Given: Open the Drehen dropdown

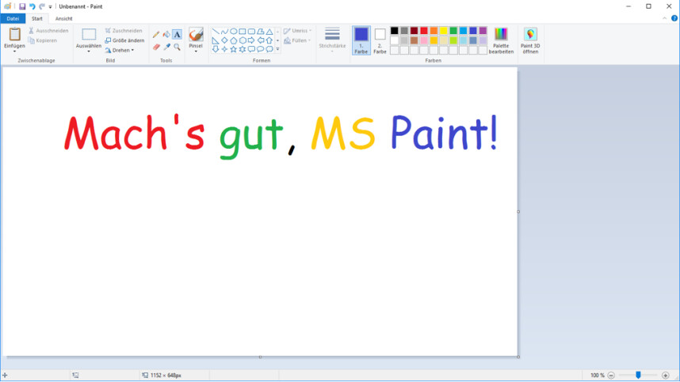Looking at the screenshot, I should pos(119,50).
